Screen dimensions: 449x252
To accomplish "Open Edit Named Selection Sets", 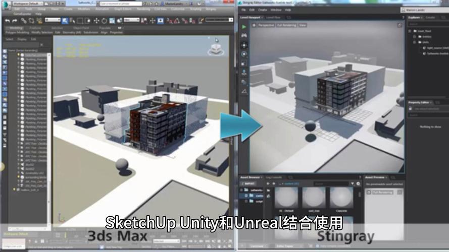I will coord(201,21).
